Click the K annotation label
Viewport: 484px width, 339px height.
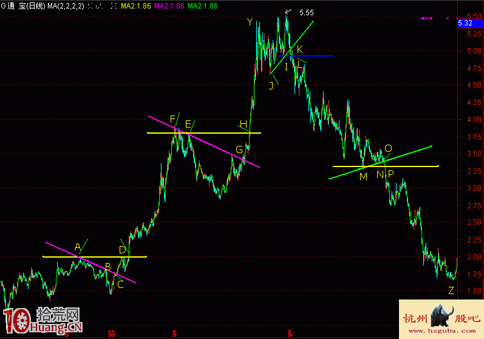(299, 49)
